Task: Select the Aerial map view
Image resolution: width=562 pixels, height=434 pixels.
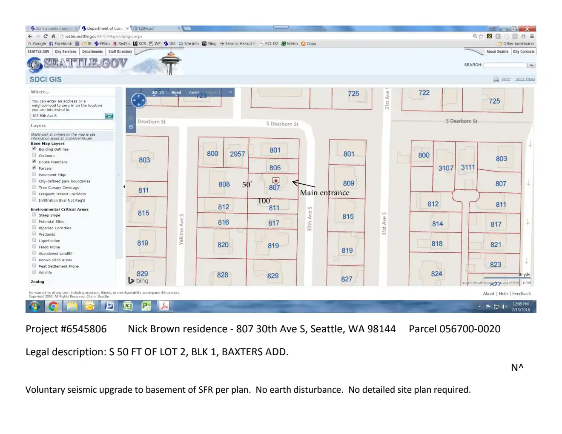Action: (x=194, y=92)
